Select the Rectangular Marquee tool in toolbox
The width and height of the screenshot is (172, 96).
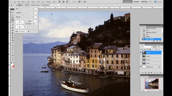coord(13,15)
